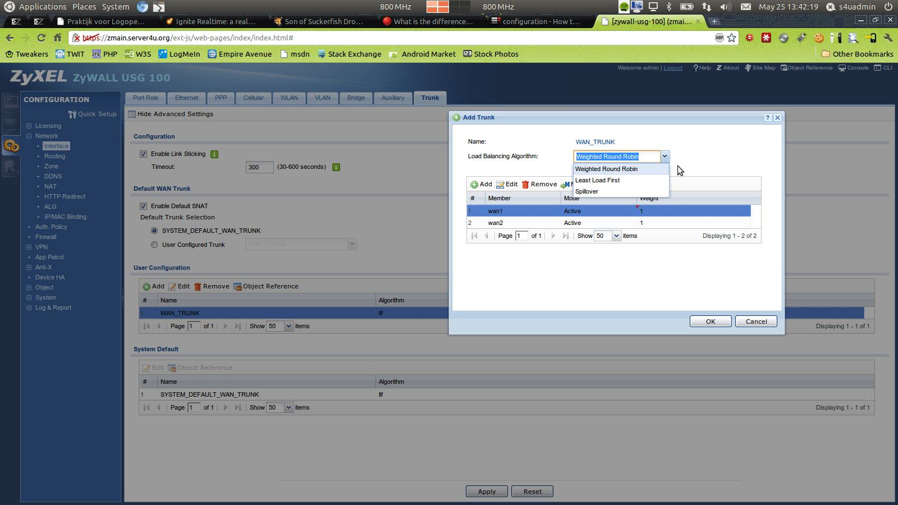Click the Remove trash icon in Add Trunk dialog
Image resolution: width=898 pixels, height=505 pixels.
[525, 185]
